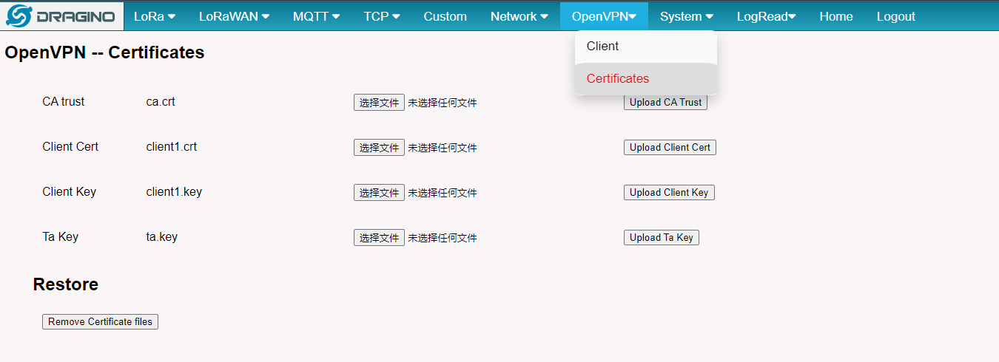
Task: Select Client from the OpenVPN submenu
Action: point(646,47)
